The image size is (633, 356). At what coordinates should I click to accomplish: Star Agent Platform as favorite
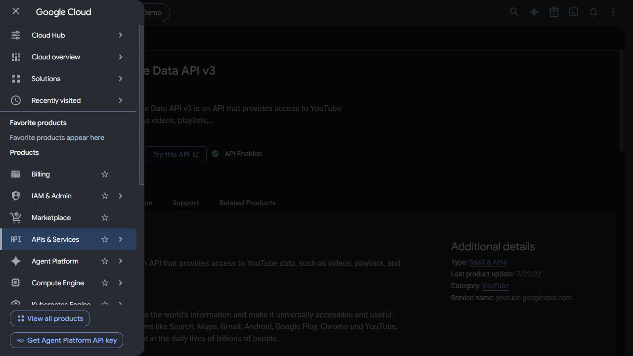click(x=105, y=261)
